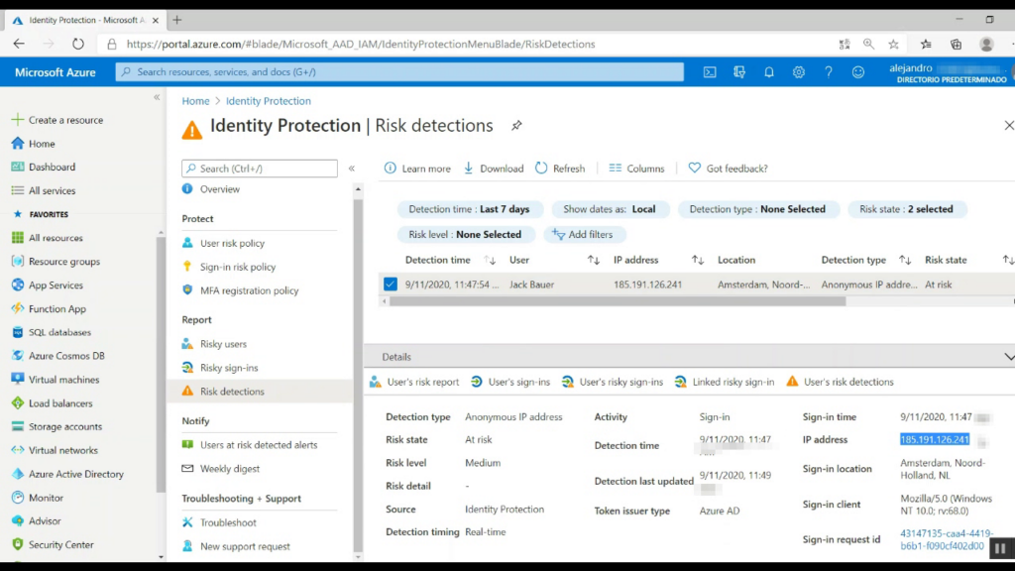
Task: Open the Detection time filter
Action: 469,209
